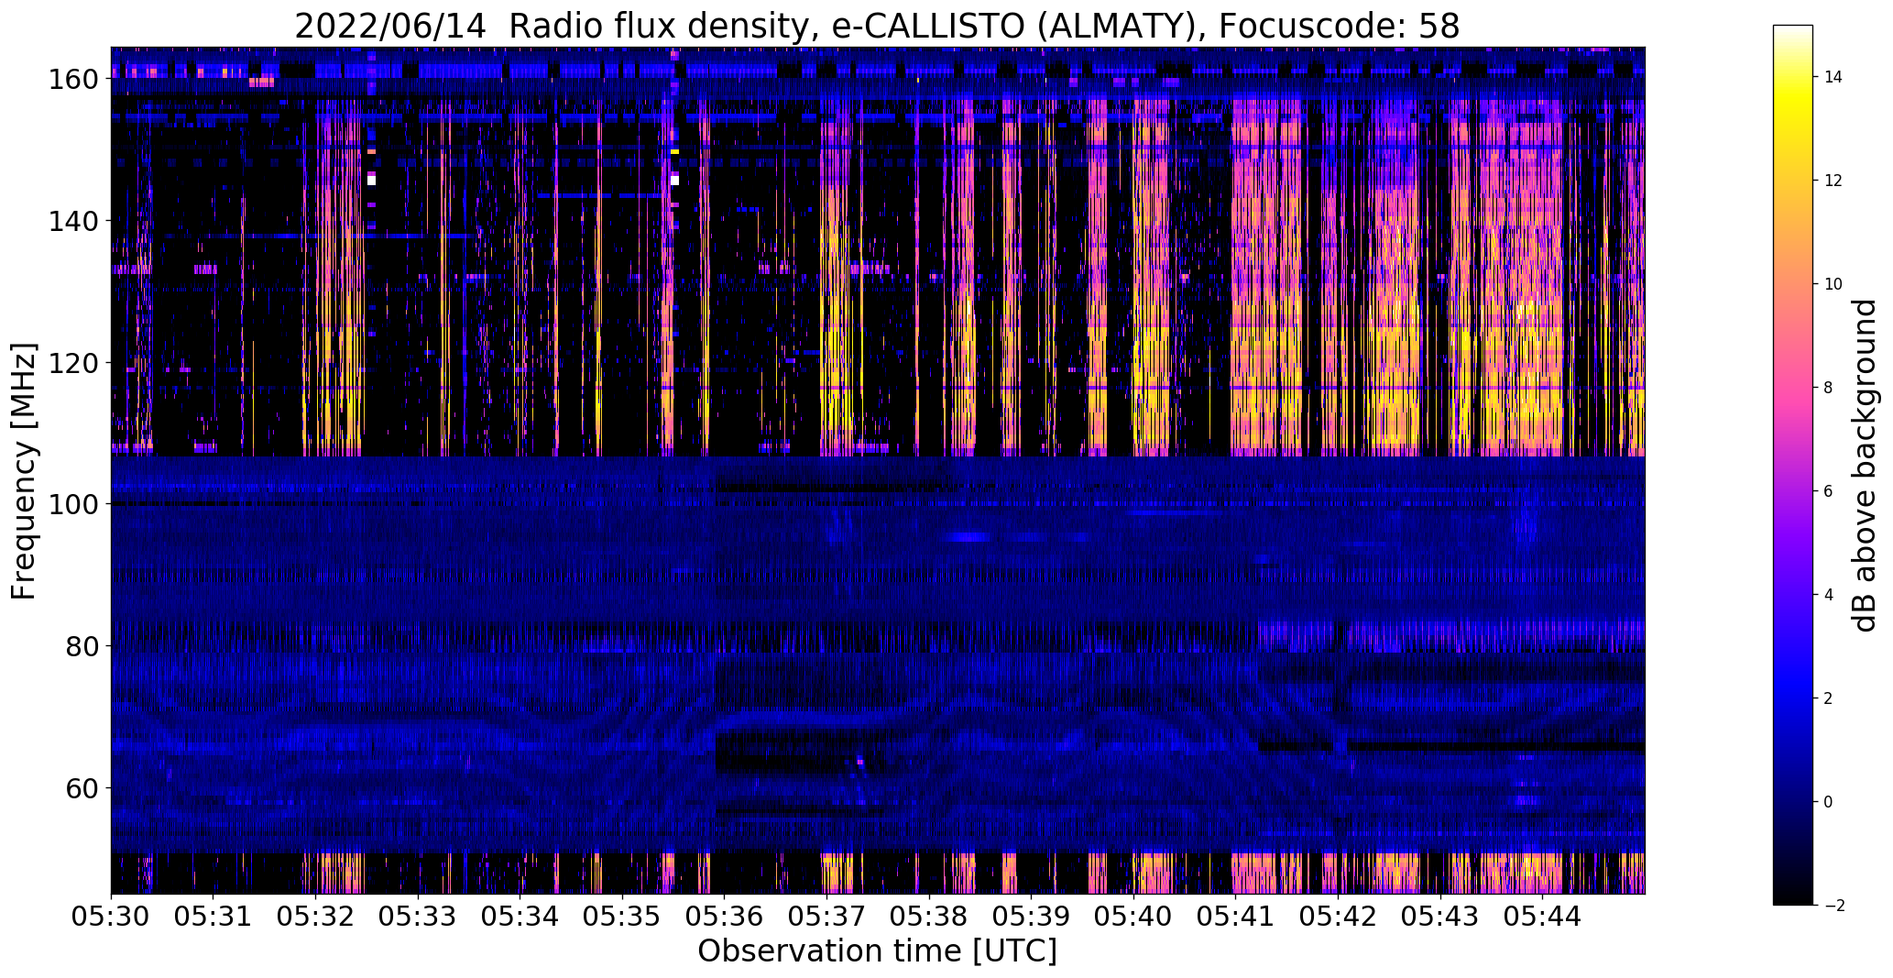Image resolution: width=1893 pixels, height=978 pixels.
Task: Click the 160 frequency tick label
Action: pyautogui.click(x=73, y=80)
